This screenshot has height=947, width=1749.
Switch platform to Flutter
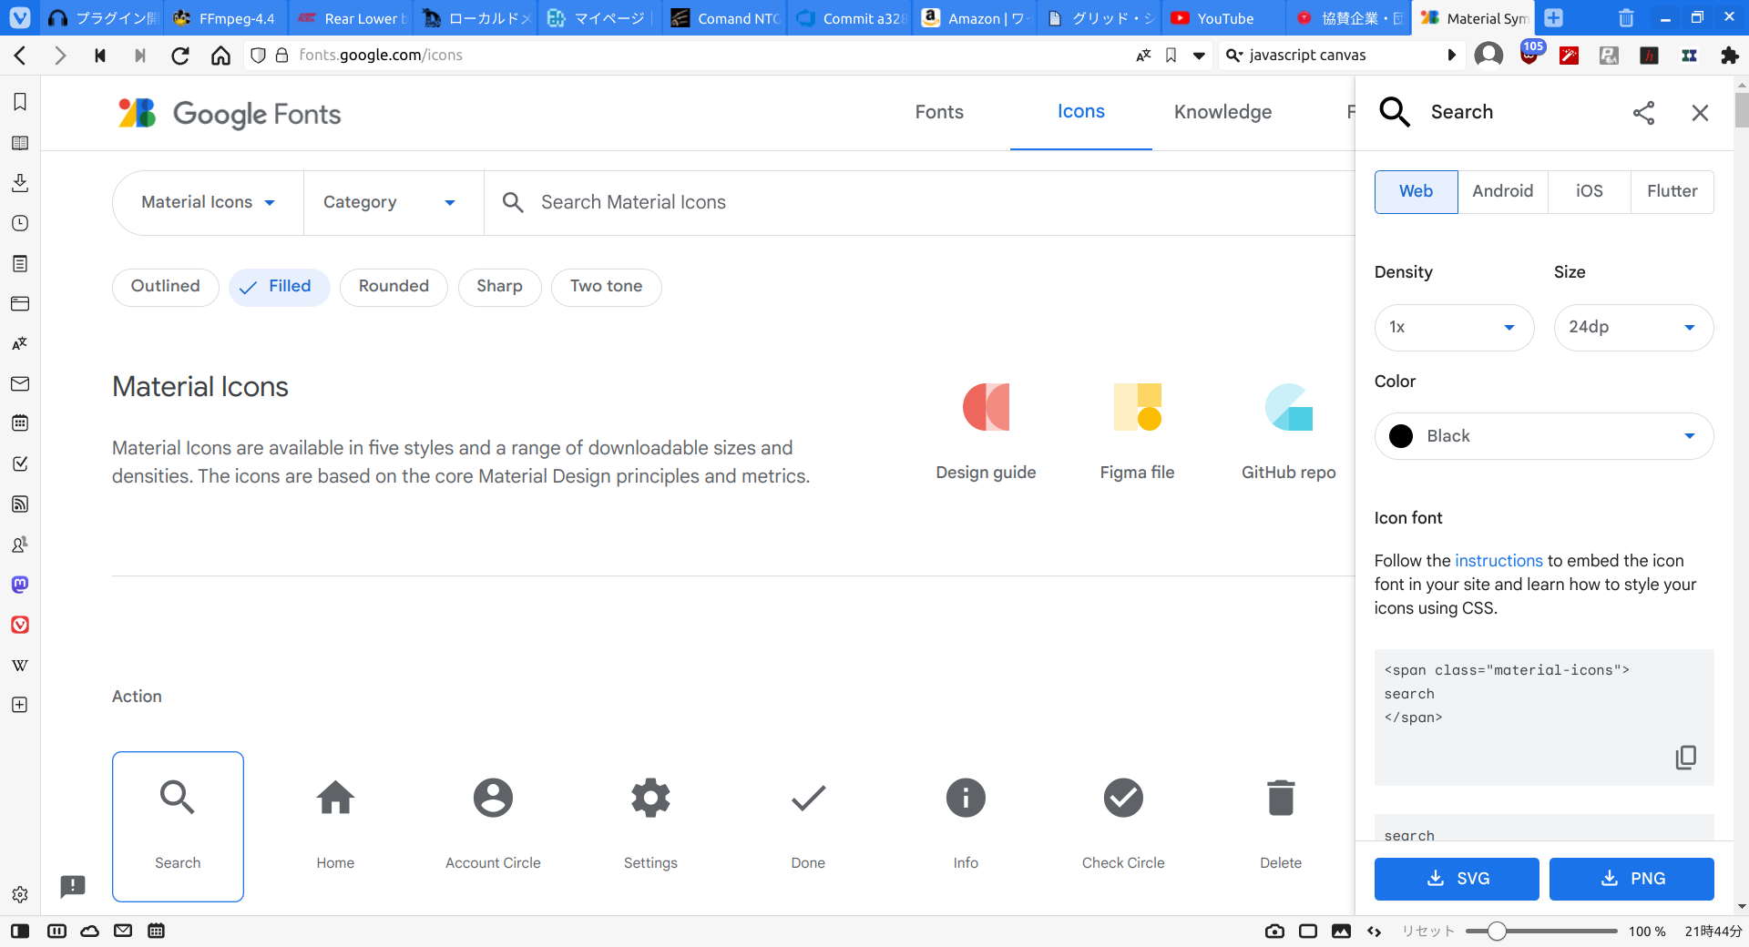click(x=1672, y=192)
